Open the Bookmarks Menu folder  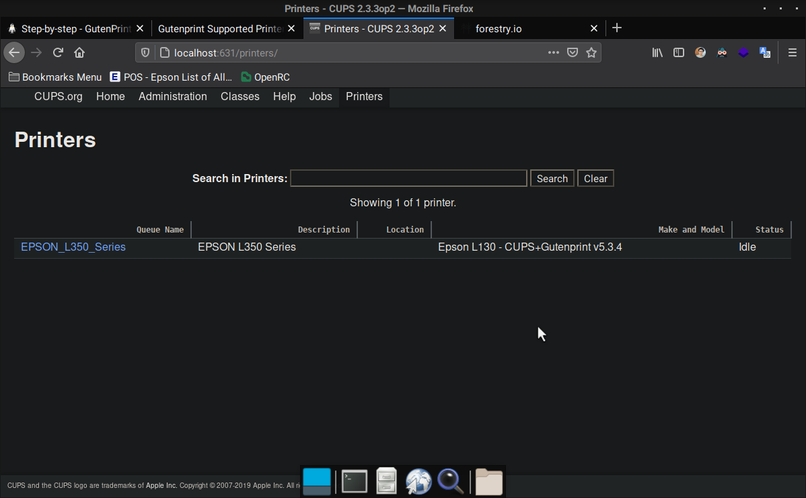[x=55, y=77]
